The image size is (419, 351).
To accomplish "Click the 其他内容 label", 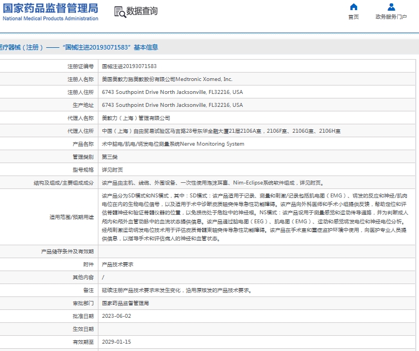I will point(83,277).
